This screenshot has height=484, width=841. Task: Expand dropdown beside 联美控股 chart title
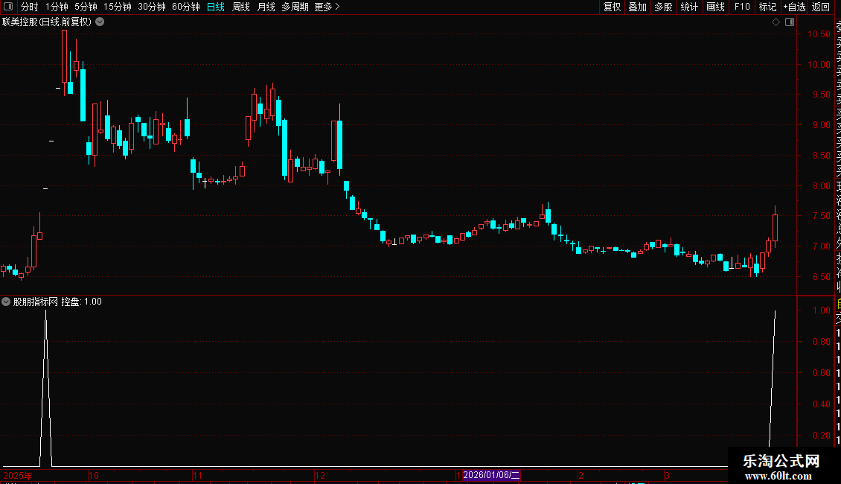100,22
